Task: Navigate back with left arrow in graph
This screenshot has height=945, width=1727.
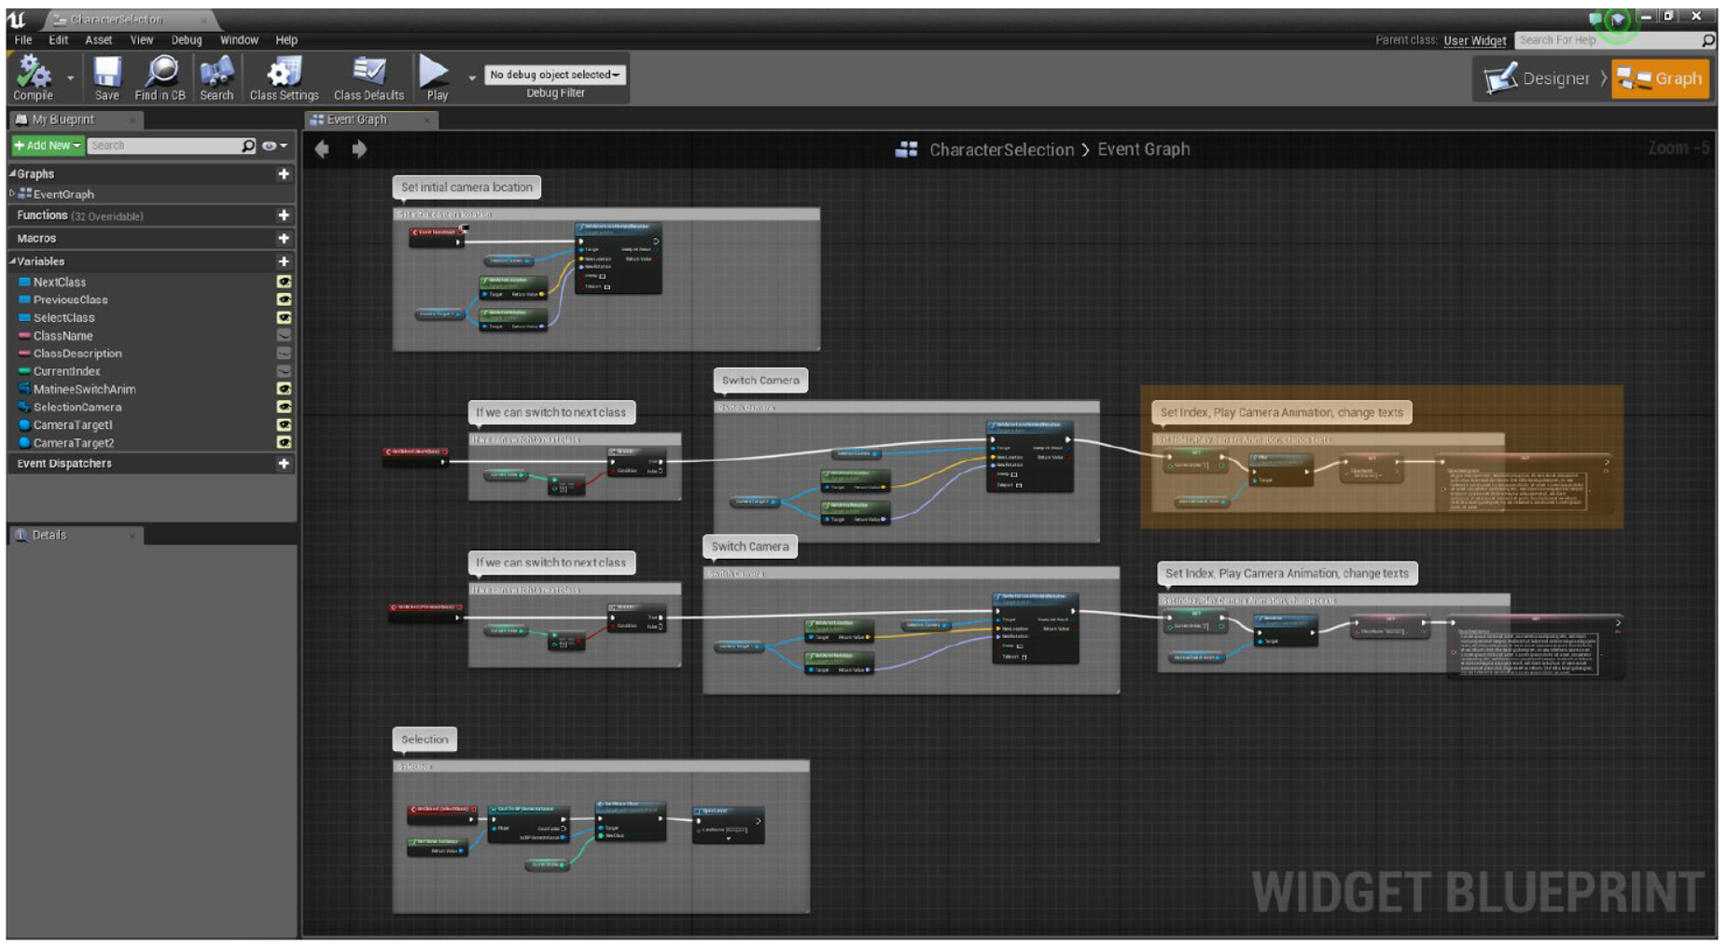Action: pyautogui.click(x=322, y=149)
